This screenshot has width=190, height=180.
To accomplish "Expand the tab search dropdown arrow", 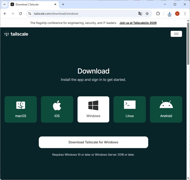I will [x=4, y=4].
